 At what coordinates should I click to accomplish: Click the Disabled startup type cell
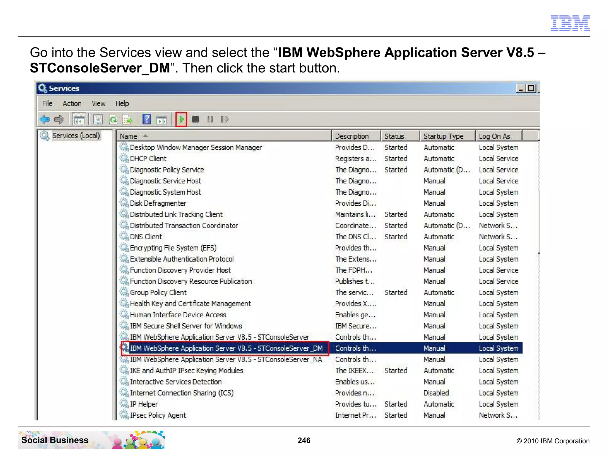[436, 393]
